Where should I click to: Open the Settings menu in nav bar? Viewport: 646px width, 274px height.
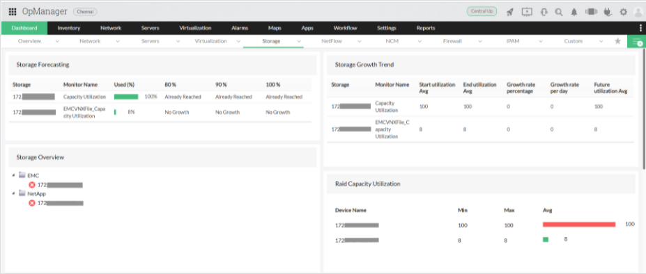pos(387,28)
